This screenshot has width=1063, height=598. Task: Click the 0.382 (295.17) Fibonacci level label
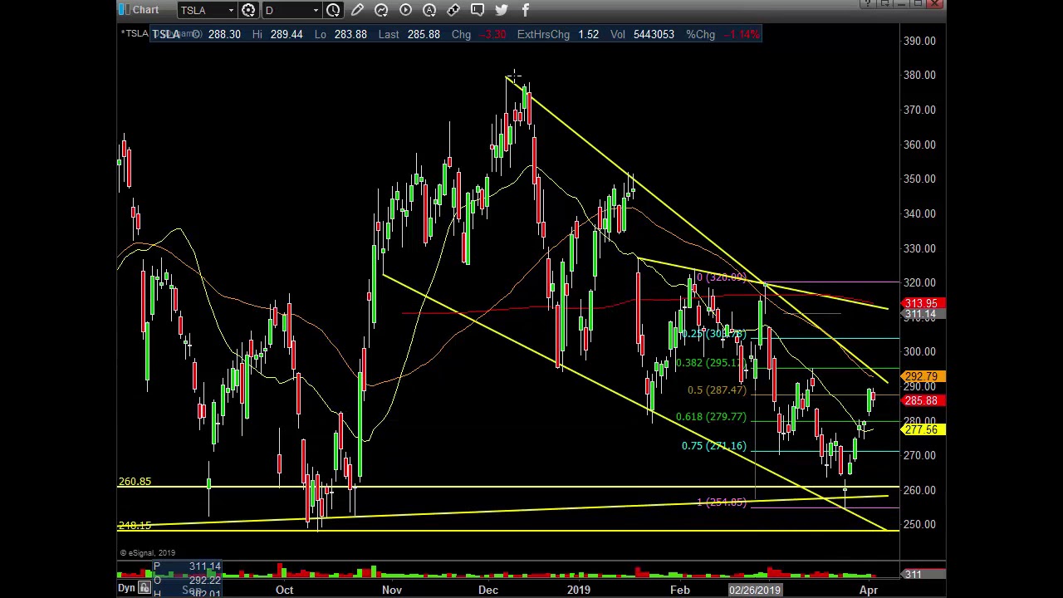coord(711,362)
